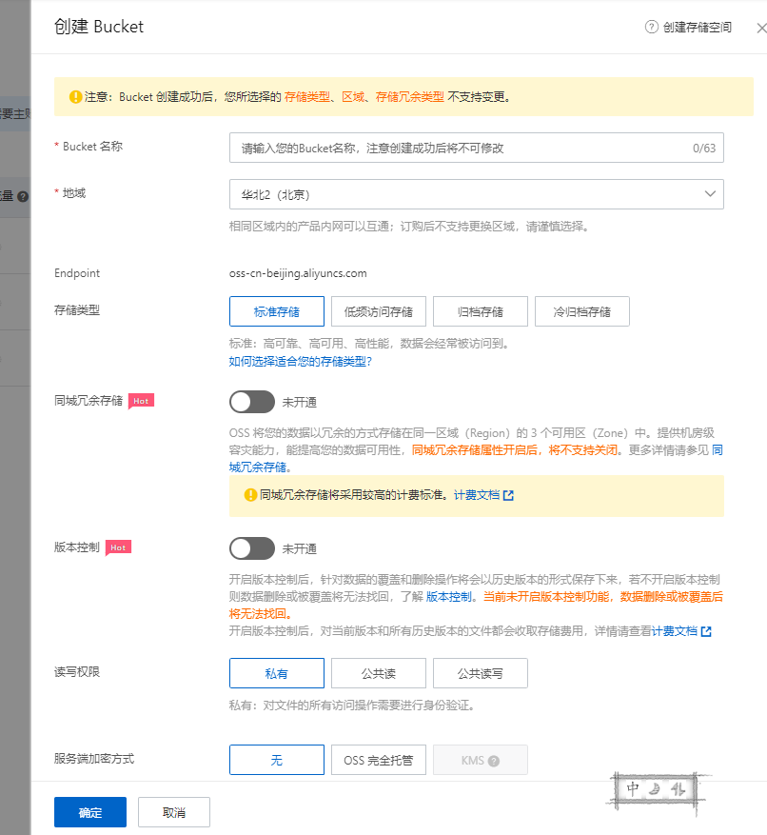Click 未开通 label beside 同城冗余存储 switch
This screenshot has height=835, width=767.
pyautogui.click(x=299, y=402)
